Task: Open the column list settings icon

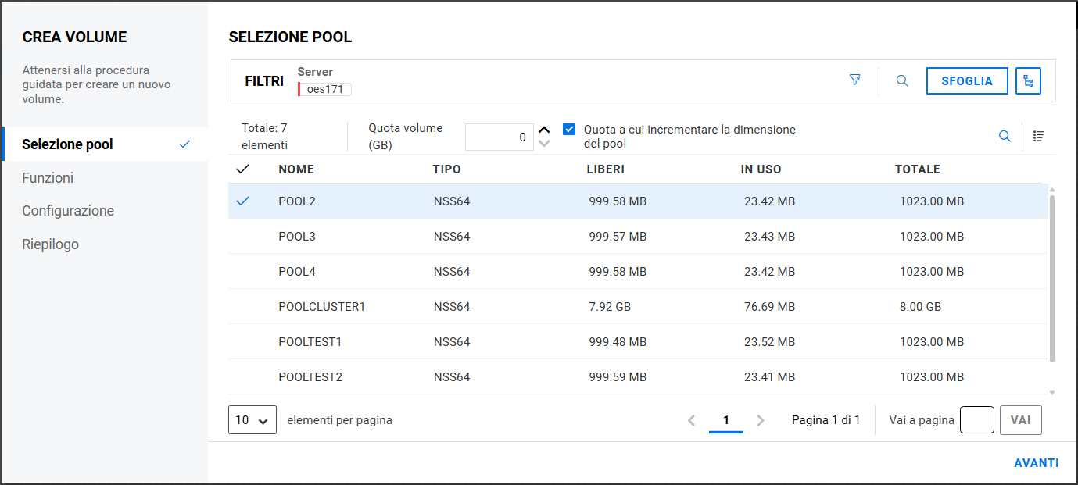Action: point(1038,137)
